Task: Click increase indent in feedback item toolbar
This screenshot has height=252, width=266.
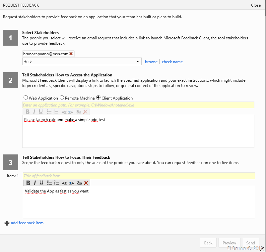Action: coord(71,183)
